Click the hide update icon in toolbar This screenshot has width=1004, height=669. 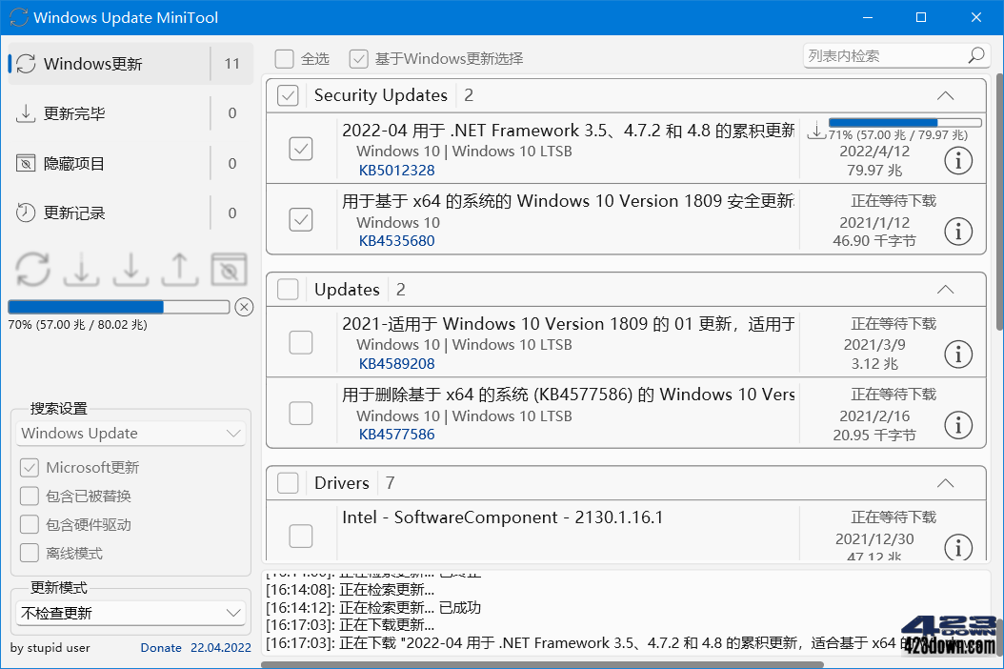pyautogui.click(x=228, y=269)
